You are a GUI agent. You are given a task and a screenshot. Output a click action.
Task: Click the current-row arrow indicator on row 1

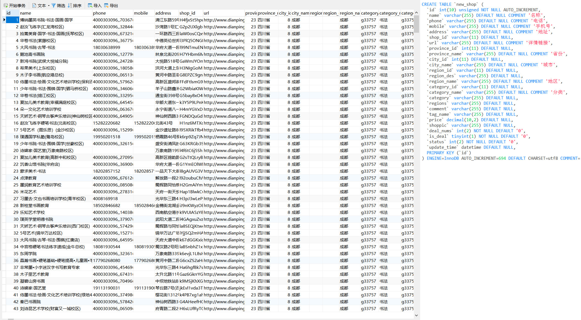(4, 20)
